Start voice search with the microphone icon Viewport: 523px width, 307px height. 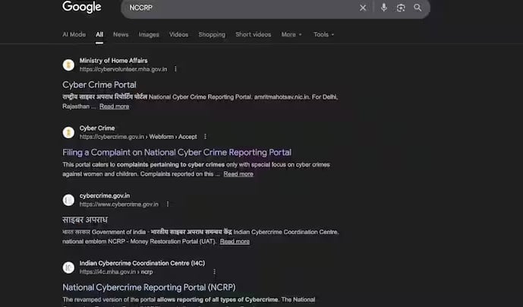[x=384, y=8]
